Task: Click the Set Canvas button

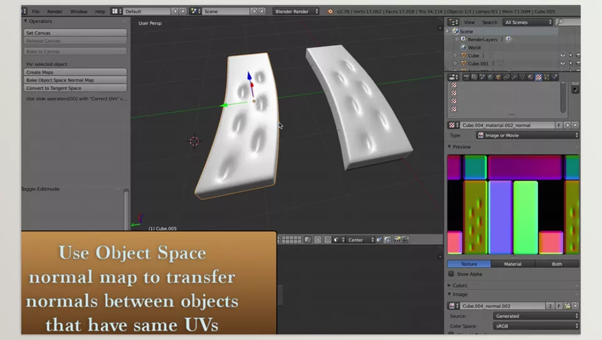Action: coord(75,33)
